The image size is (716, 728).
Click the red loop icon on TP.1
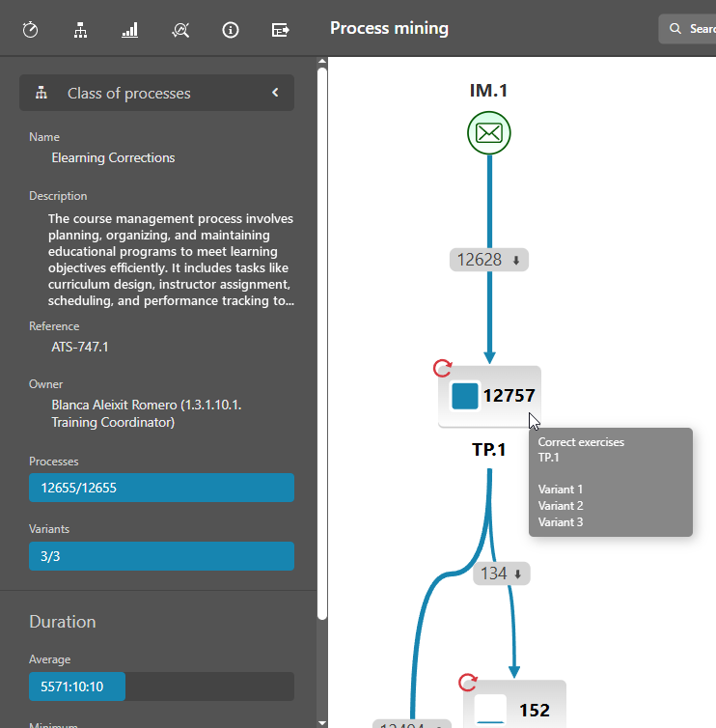[x=442, y=368]
